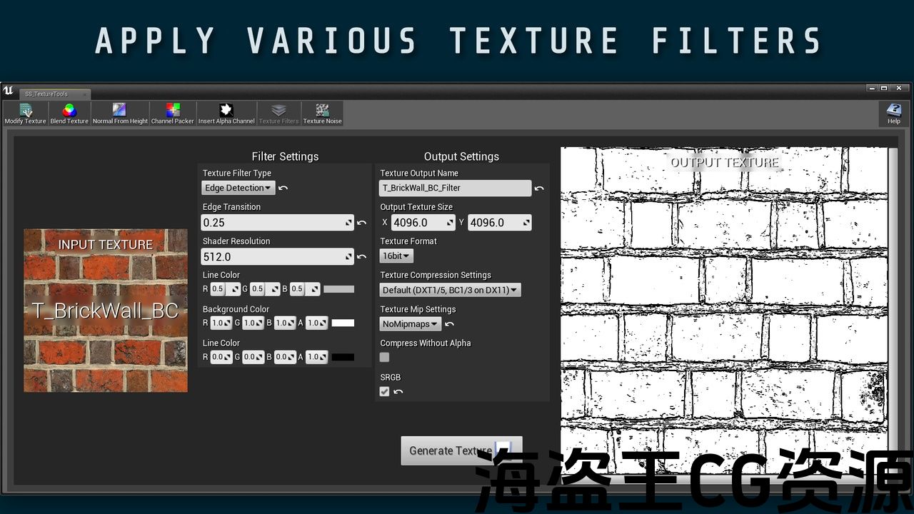Open the Help icon
Screen dimensions: 914x514
[x=893, y=114]
